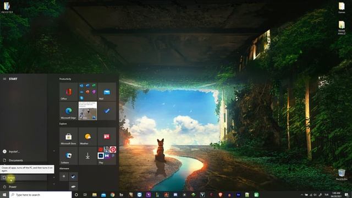Click the Restart option

tap(23, 178)
